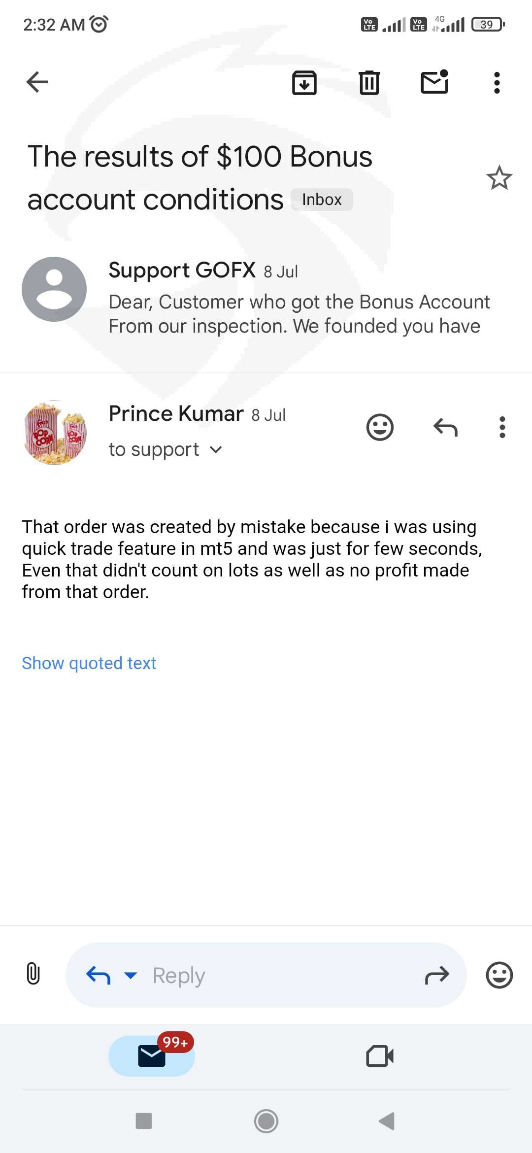532x1153 pixels.
Task: Add emoji reaction to Prince Kumar's message
Action: tap(380, 427)
